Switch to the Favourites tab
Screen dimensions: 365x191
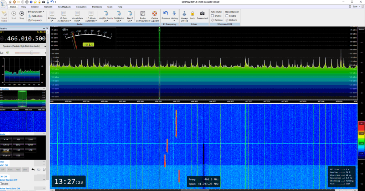click(81, 7)
